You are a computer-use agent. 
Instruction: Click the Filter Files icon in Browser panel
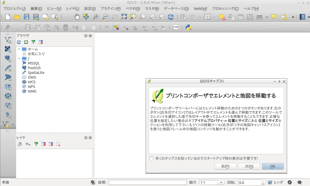pos(33,42)
